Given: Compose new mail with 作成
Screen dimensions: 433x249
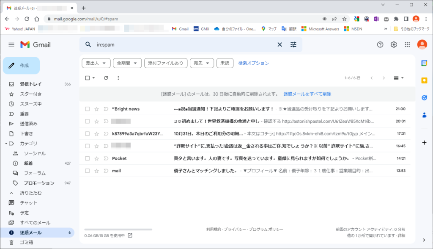Looking at the screenshot, I should pos(21,66).
